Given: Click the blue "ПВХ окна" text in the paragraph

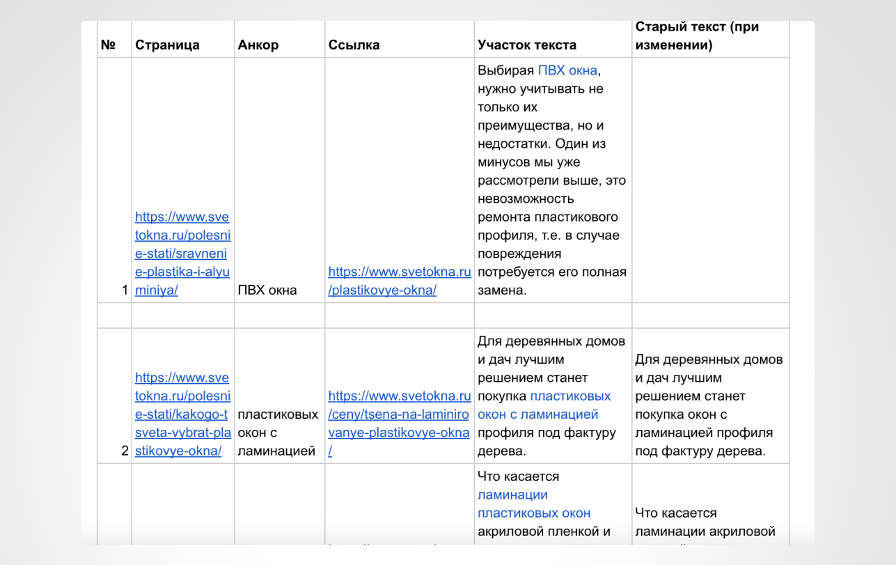Looking at the screenshot, I should tap(567, 71).
